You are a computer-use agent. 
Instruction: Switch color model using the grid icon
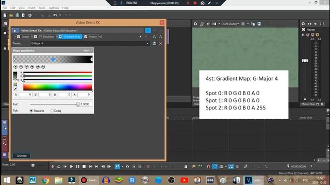pyautogui.click(x=15, y=85)
